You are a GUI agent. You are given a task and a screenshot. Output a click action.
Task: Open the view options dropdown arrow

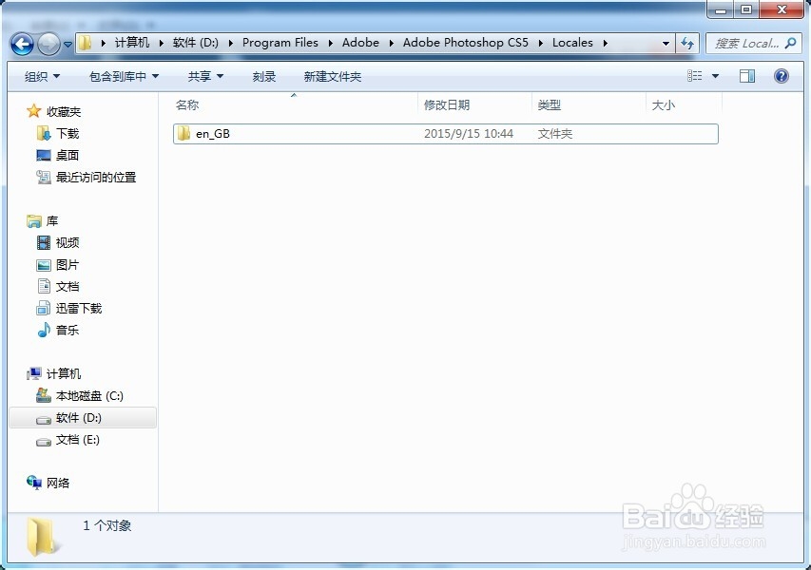click(715, 76)
